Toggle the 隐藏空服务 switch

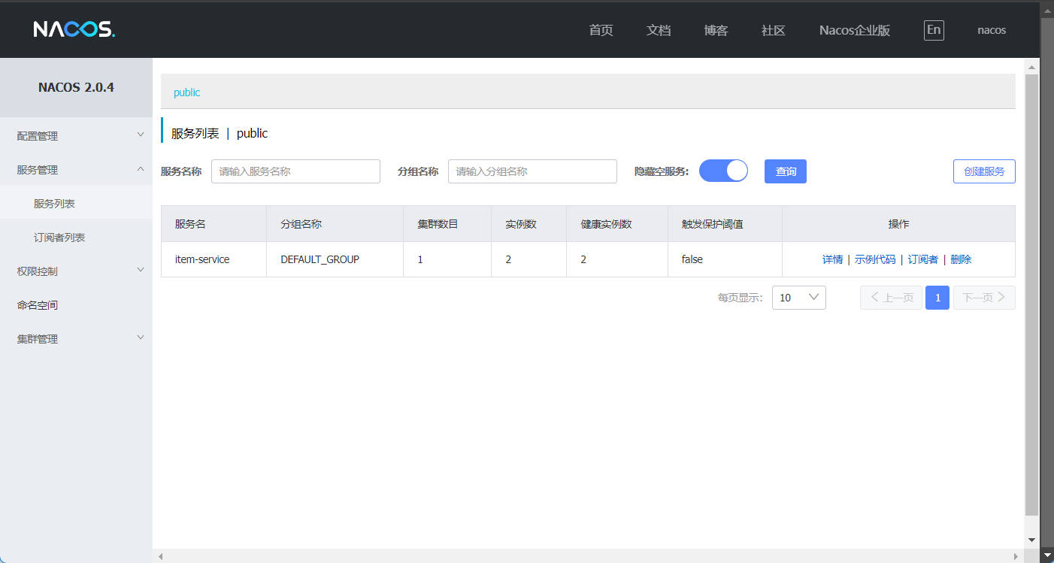coord(723,171)
